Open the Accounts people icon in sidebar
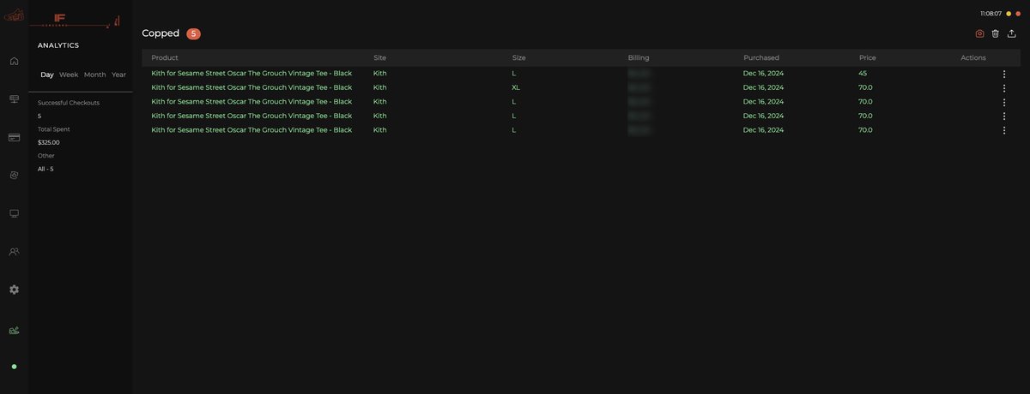 [14, 252]
